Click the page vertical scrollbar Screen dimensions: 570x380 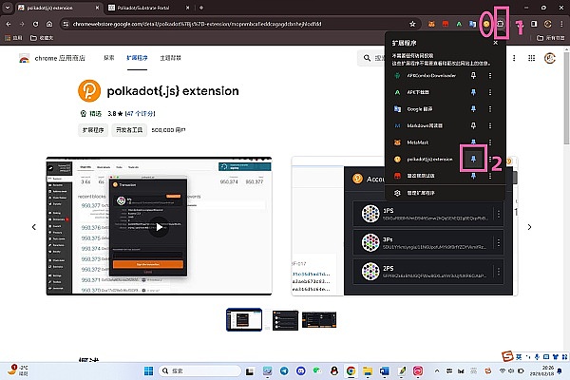click(x=567, y=98)
